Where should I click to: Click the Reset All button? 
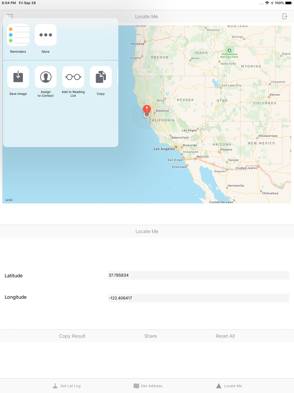pyautogui.click(x=225, y=336)
